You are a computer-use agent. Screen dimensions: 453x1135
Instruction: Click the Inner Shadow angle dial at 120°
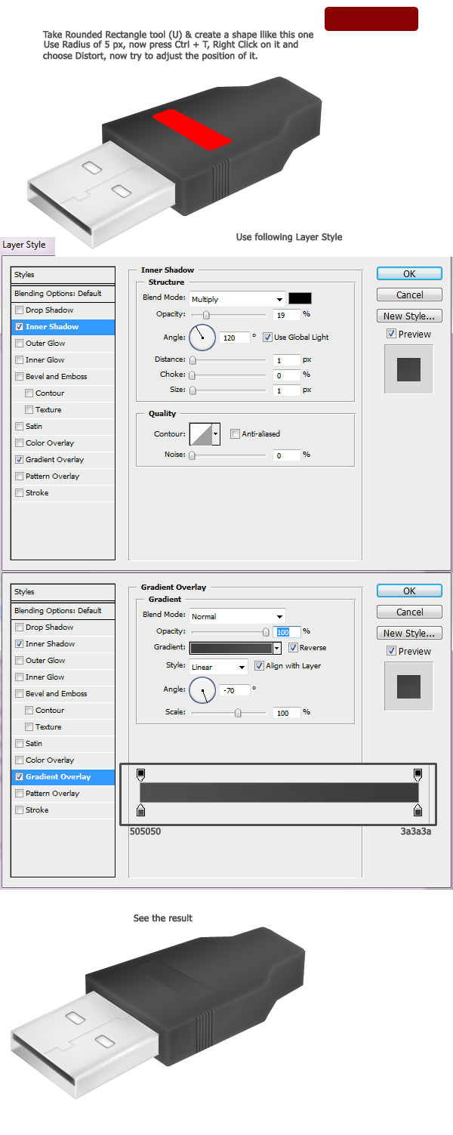coord(202,337)
